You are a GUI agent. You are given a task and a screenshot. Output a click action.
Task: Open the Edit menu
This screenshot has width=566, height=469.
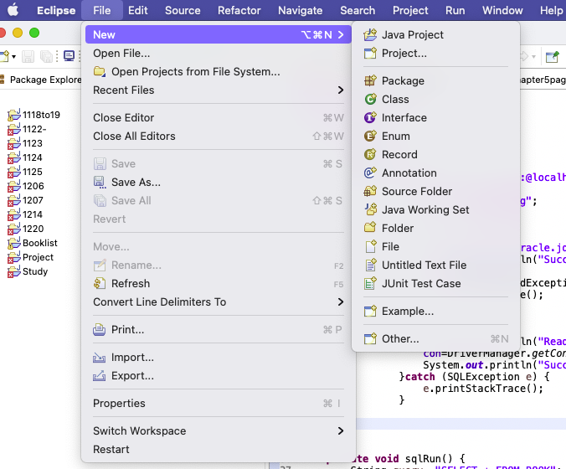tap(138, 10)
